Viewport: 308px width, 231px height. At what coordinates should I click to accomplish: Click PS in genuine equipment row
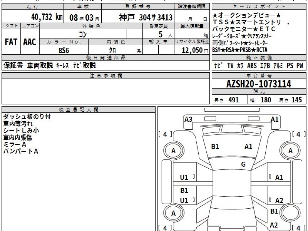coord(290,66)
